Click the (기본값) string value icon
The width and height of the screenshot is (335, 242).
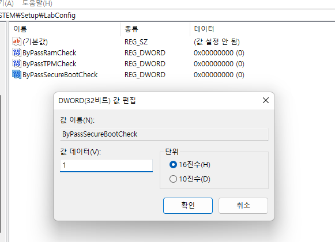[17, 41]
